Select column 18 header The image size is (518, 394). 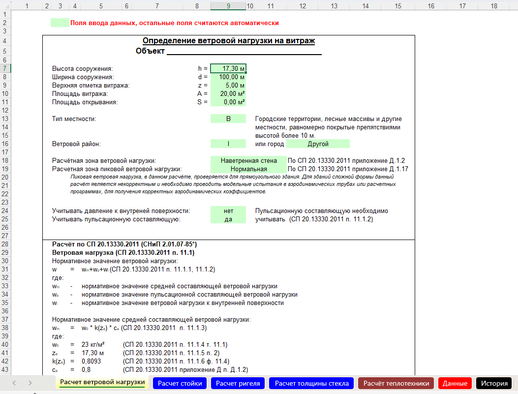494,6
